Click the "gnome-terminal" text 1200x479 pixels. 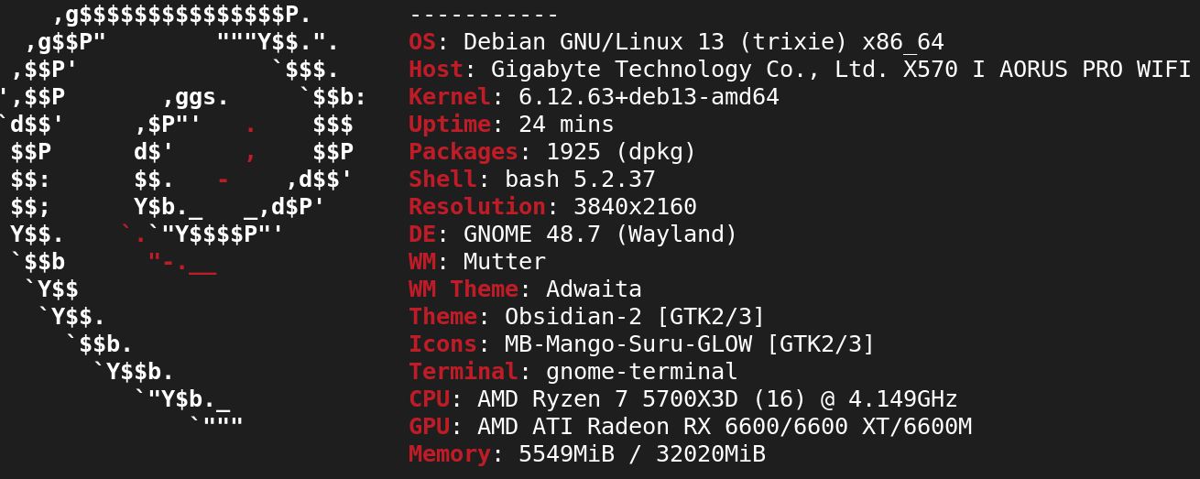(641, 372)
